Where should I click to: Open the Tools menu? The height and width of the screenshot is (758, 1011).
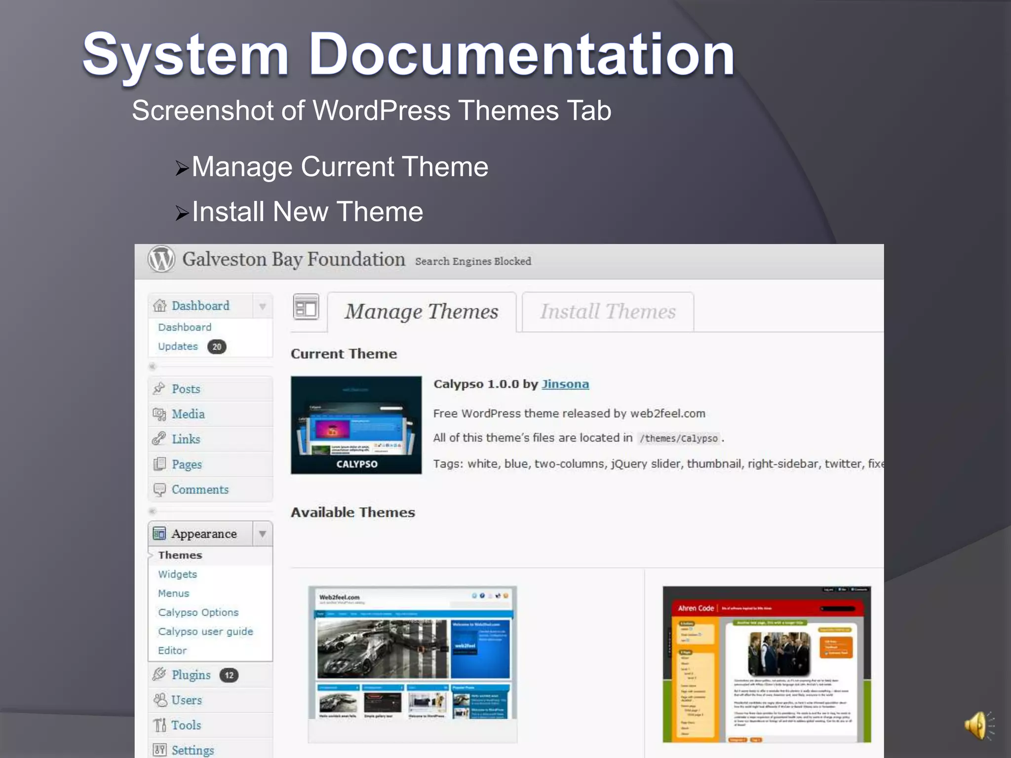[186, 725]
